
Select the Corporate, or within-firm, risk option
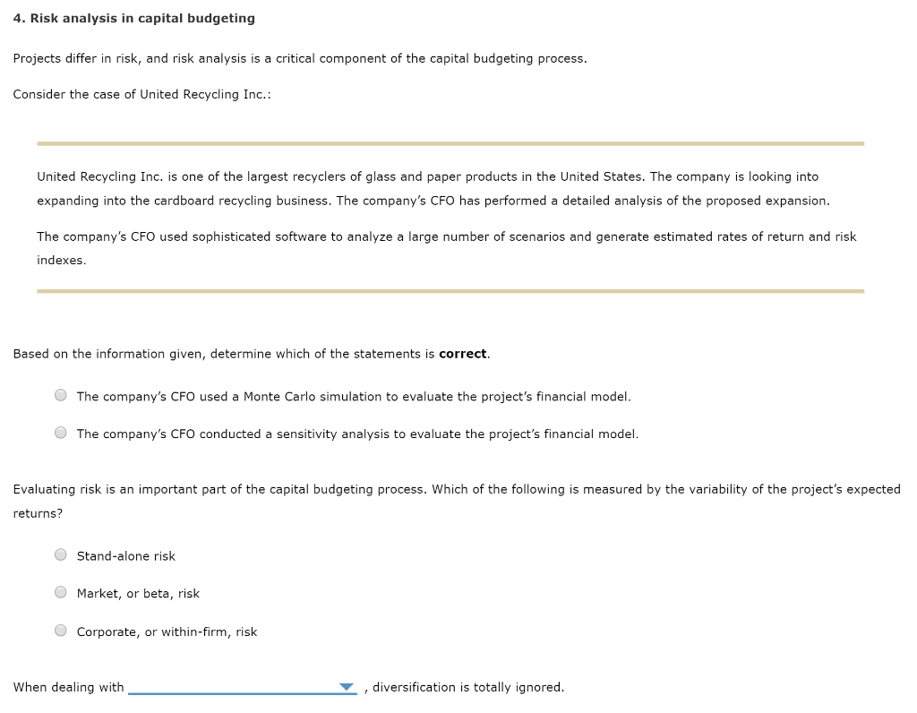[x=60, y=630]
